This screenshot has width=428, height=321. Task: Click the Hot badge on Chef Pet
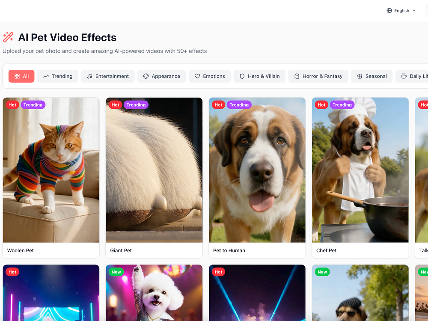tap(321, 105)
